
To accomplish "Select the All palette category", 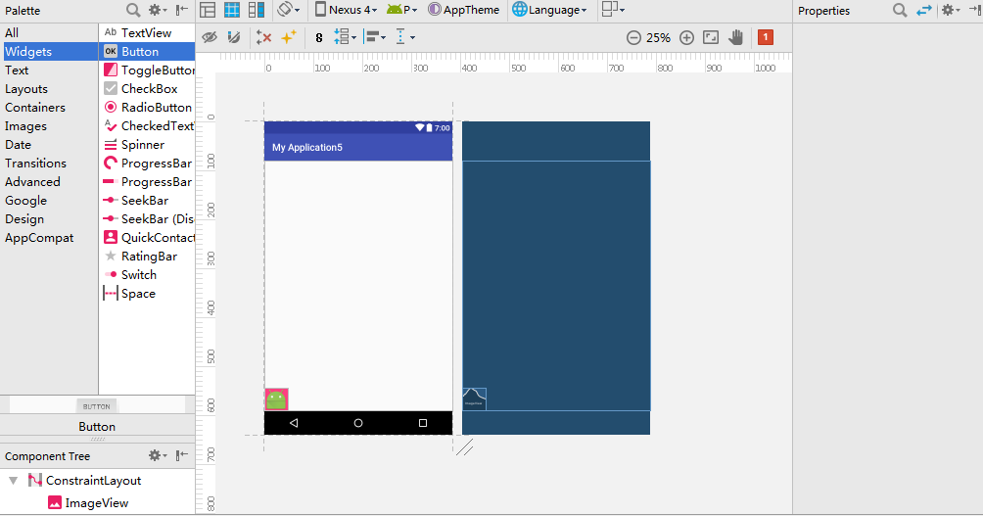I will click(49, 32).
